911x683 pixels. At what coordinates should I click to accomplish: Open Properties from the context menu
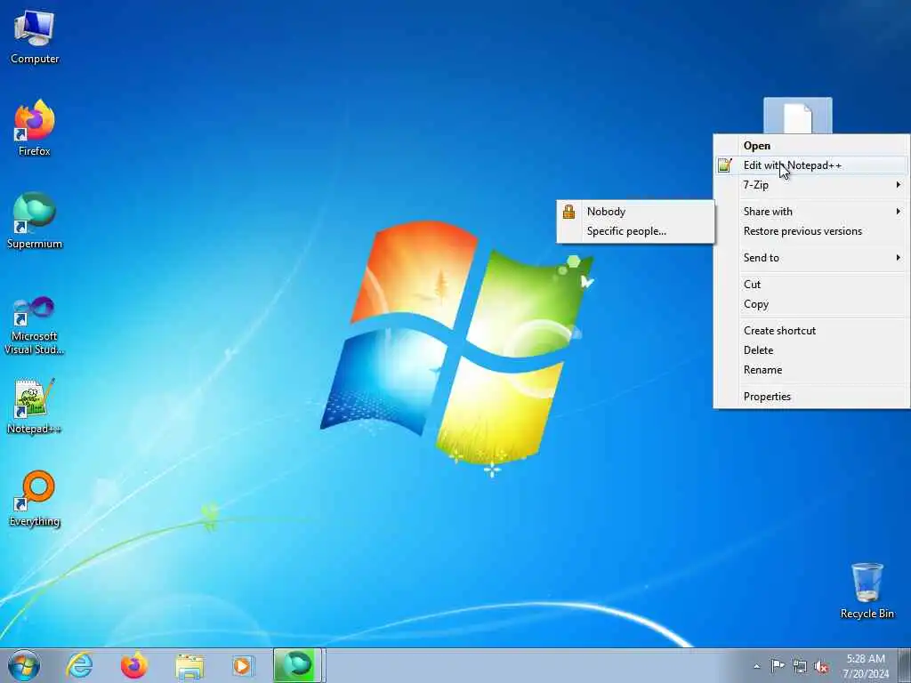[x=811, y=397]
